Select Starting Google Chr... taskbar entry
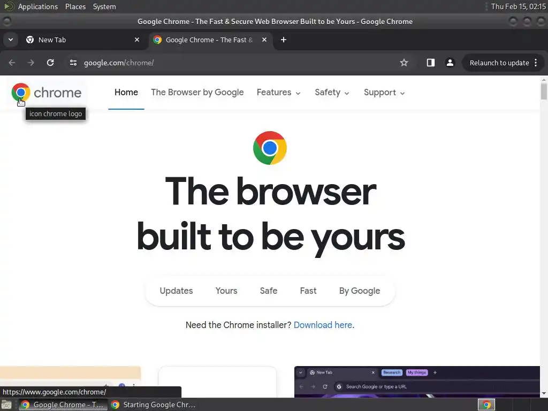The height and width of the screenshot is (411, 548). [x=153, y=405]
